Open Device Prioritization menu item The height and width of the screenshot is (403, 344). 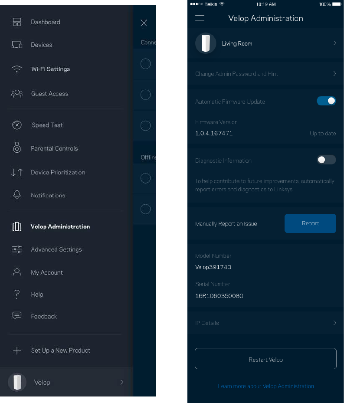coord(58,172)
